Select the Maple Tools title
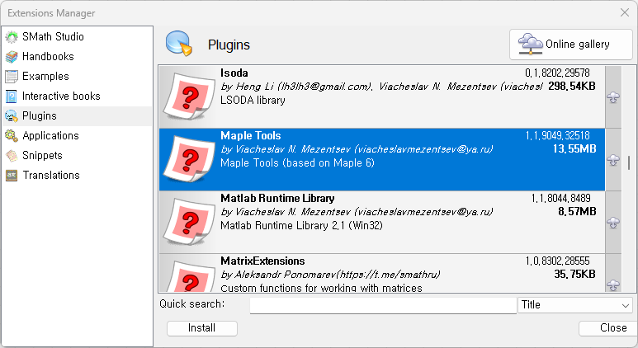 [x=251, y=136]
